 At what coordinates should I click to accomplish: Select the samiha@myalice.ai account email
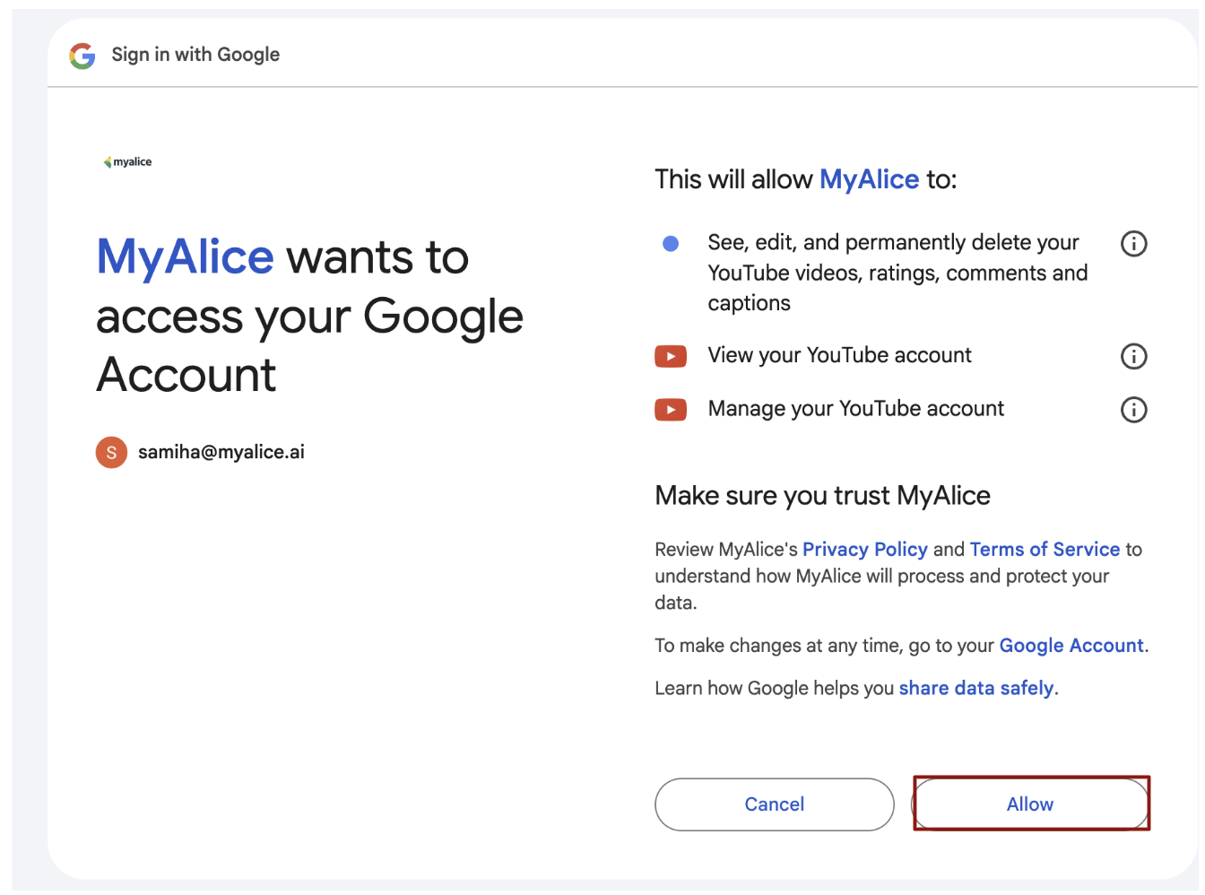[221, 452]
